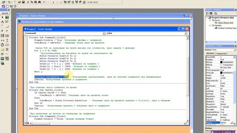The image size is (237, 133).
Task: Open Find with the binoculars icon
Action: point(40,2)
